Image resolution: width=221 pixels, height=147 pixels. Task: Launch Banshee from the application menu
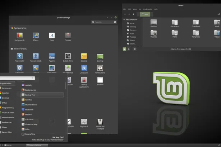42,100
